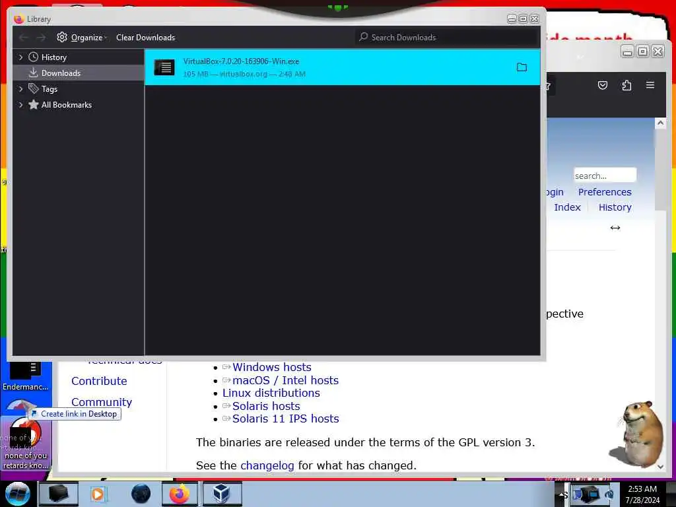The height and width of the screenshot is (507, 676).
Task: Open the Preferences link on the VirtualBox page
Action: 605,192
